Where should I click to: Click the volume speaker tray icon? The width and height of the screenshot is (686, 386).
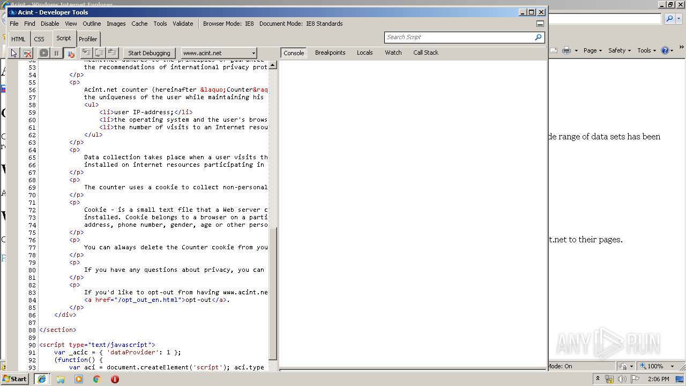tap(622, 380)
